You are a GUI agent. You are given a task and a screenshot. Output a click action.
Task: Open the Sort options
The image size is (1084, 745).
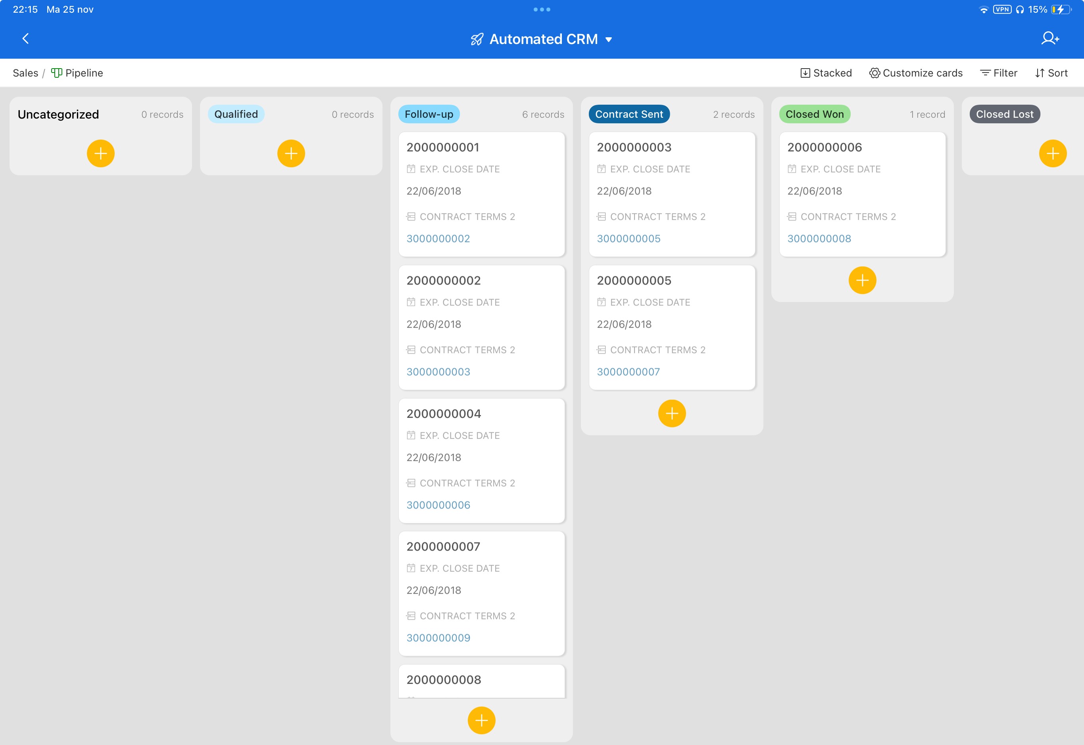click(x=1051, y=73)
